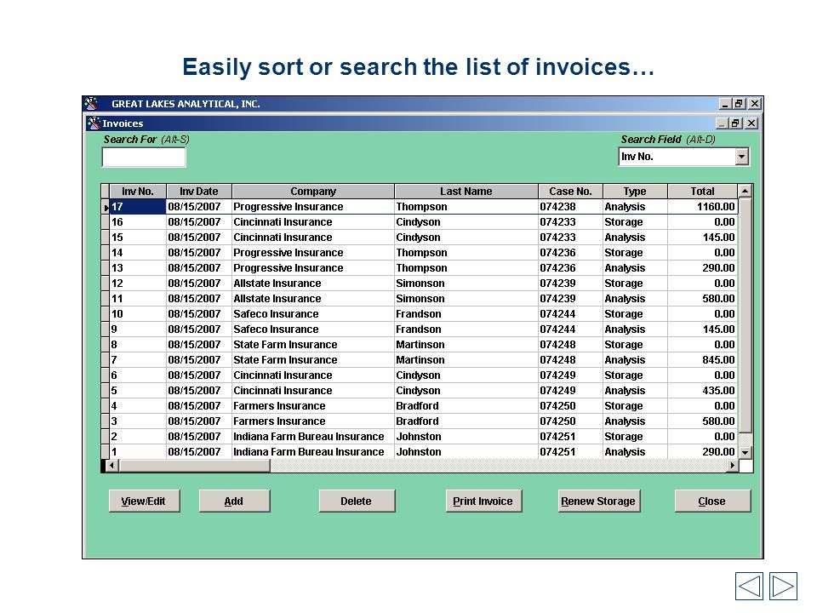The width and height of the screenshot is (817, 613).
Task: Click the Print Invoice button
Action: click(483, 501)
